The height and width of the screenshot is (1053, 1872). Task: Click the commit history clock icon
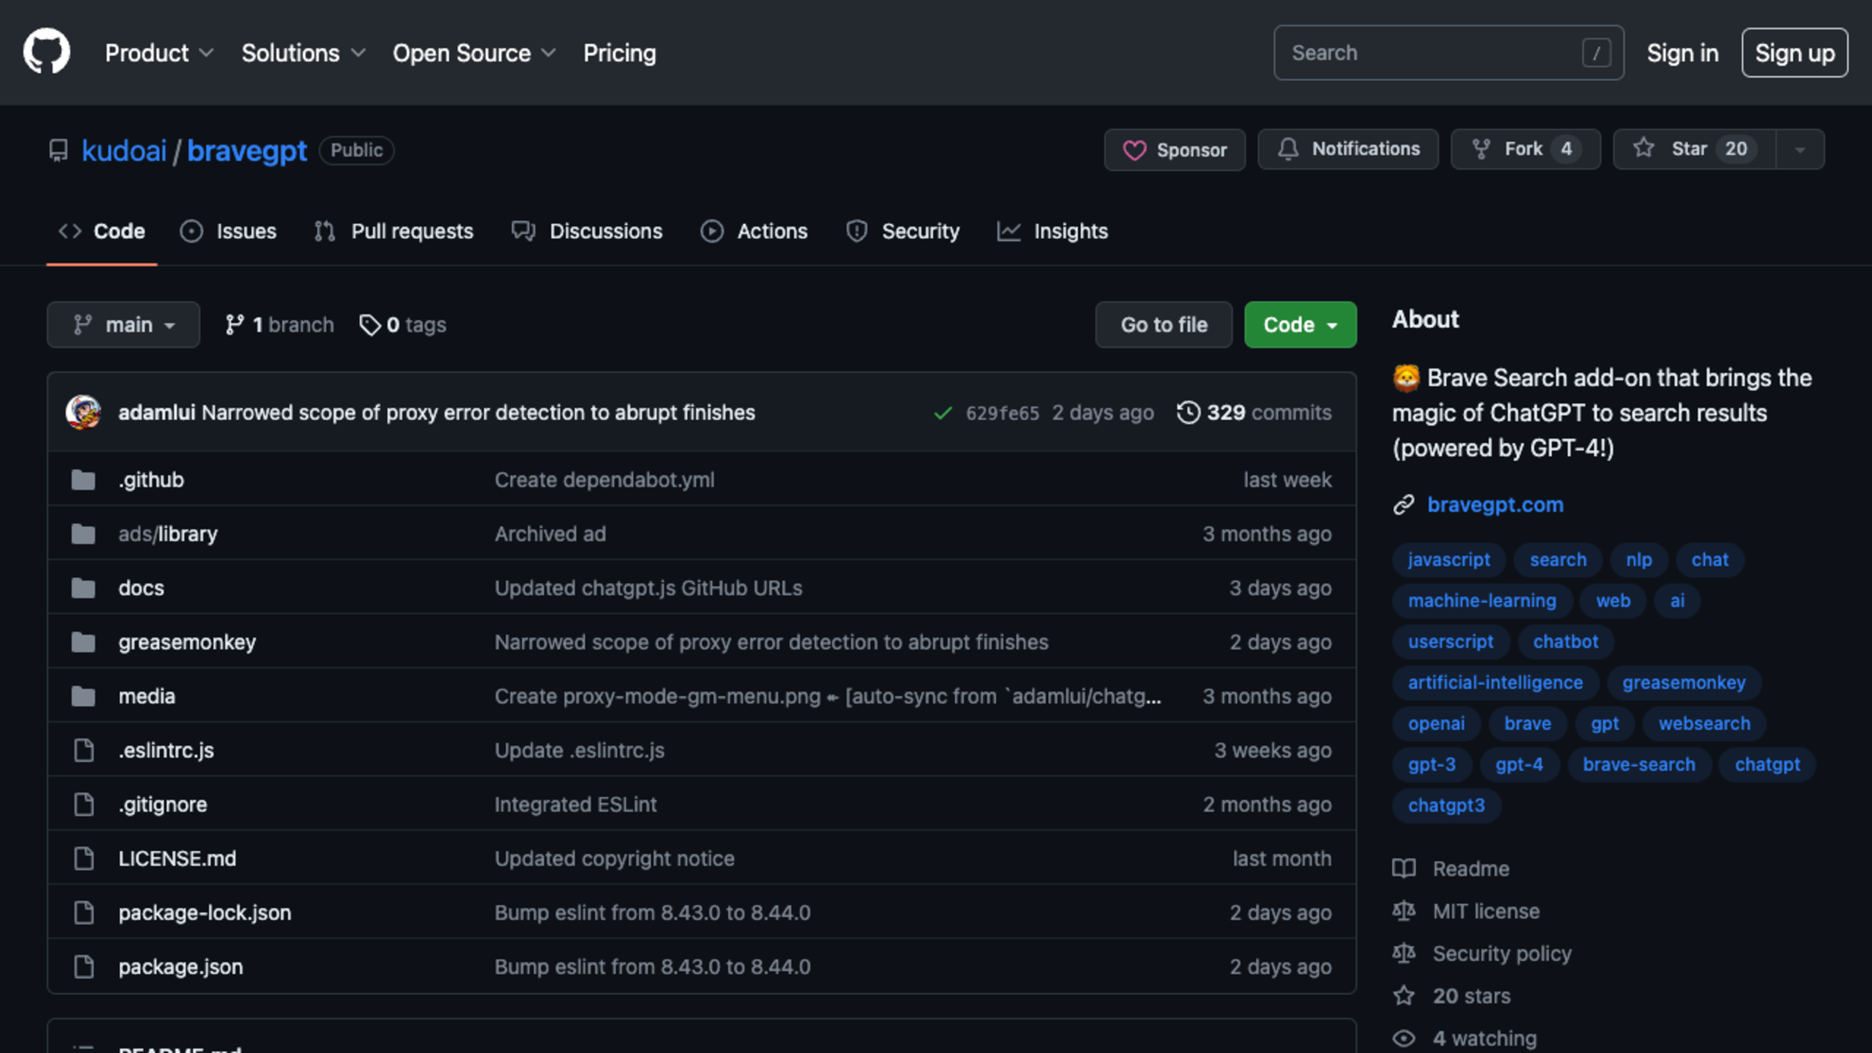tap(1188, 412)
